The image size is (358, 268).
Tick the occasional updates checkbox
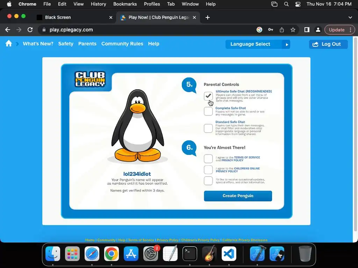(208, 181)
